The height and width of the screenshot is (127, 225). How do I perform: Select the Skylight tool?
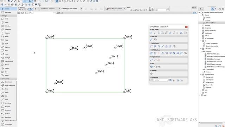point(8,58)
